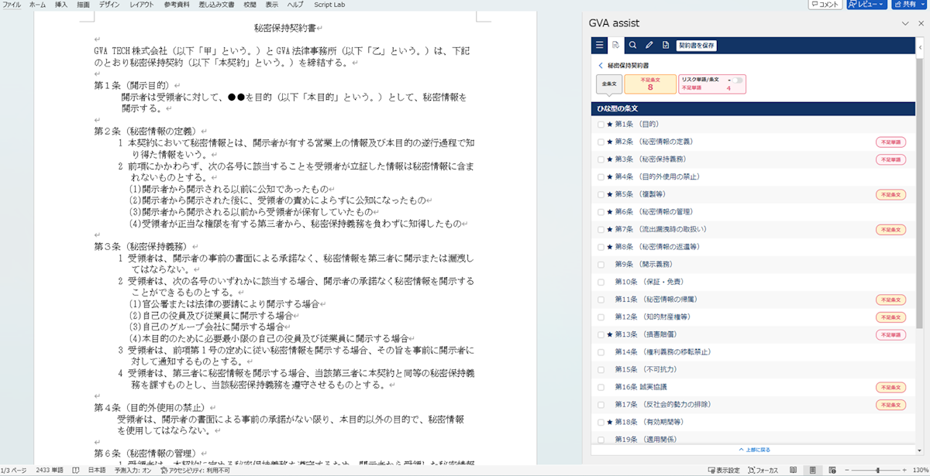This screenshot has height=476, width=930.
Task: Click the star icon on 第13条（損害賠償）
Action: click(610, 334)
